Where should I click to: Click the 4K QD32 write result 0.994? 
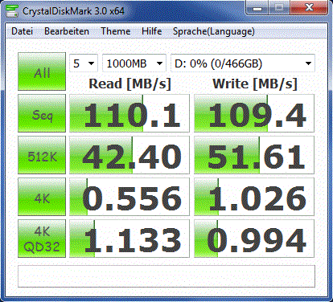254,239
